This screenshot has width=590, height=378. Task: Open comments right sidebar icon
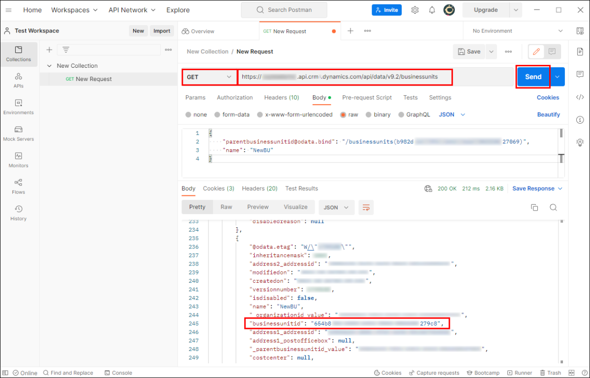click(x=580, y=74)
